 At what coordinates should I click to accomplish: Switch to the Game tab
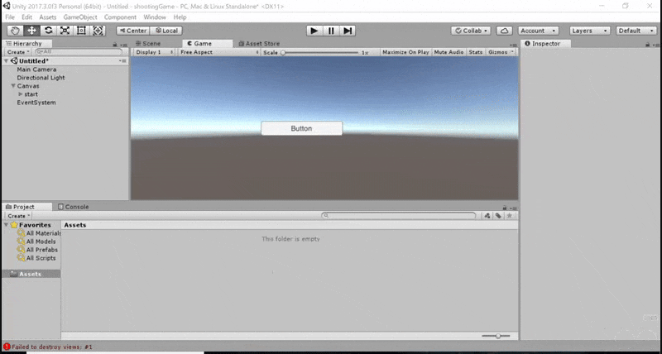point(208,44)
